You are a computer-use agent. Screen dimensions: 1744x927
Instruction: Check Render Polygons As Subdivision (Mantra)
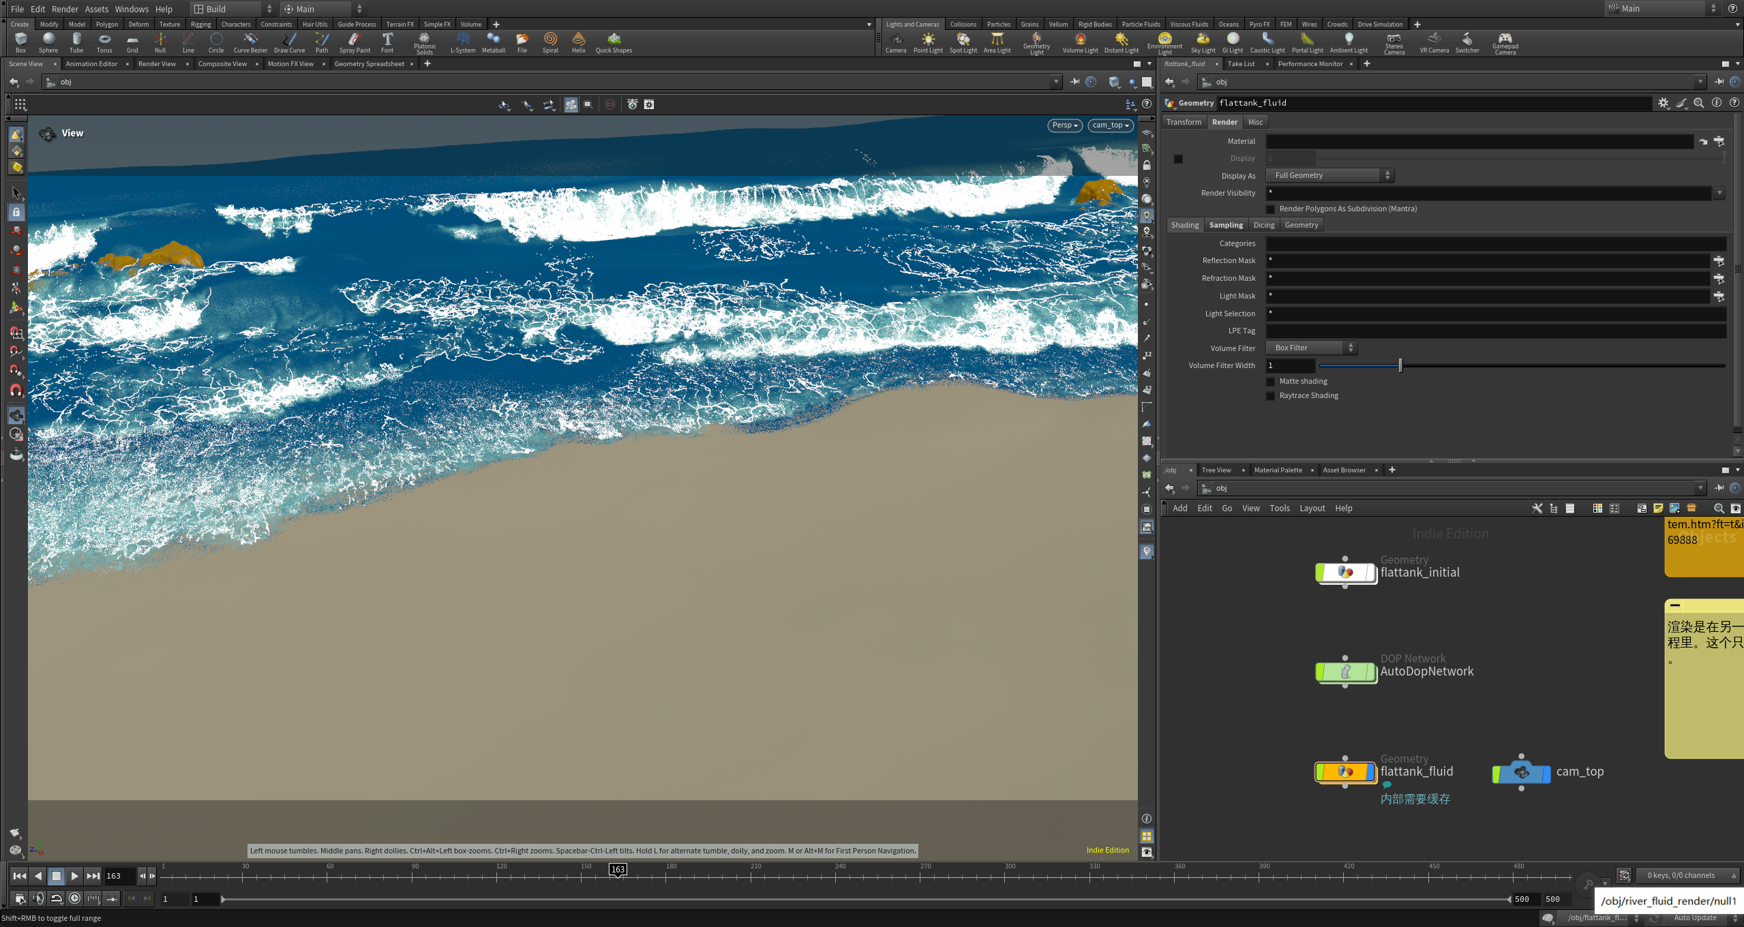tap(1270, 209)
